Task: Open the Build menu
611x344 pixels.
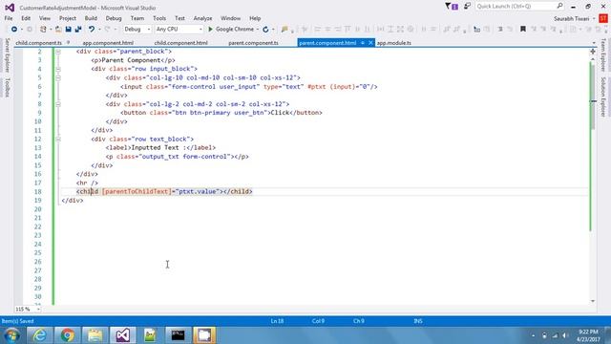Action: click(x=91, y=18)
